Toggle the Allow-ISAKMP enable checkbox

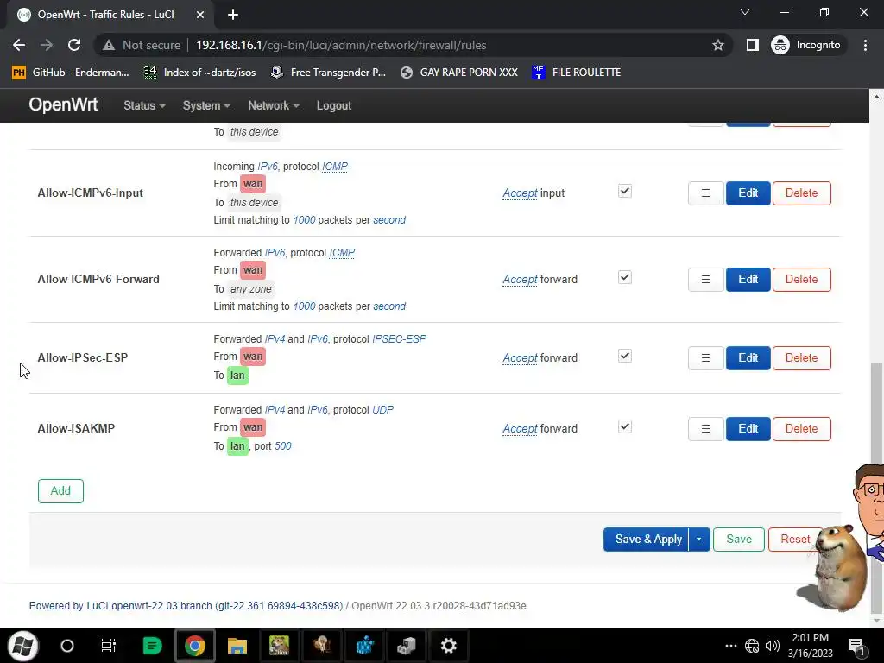coord(625,426)
